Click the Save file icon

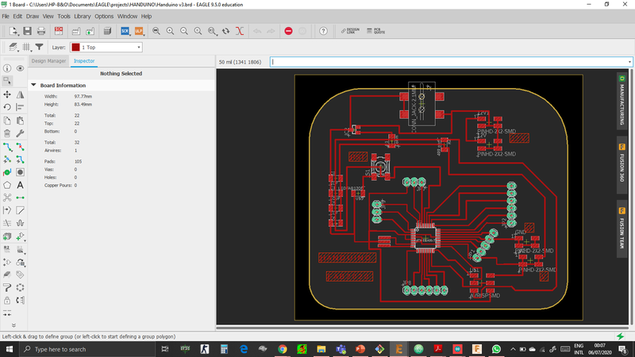[x=28, y=31]
